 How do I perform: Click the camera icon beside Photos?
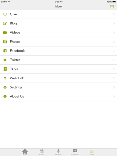point(5,42)
